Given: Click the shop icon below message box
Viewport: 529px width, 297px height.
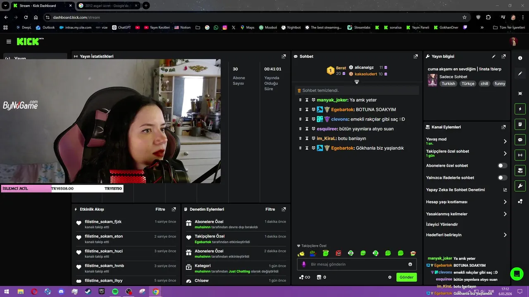Looking at the screenshot, I should pos(319,277).
